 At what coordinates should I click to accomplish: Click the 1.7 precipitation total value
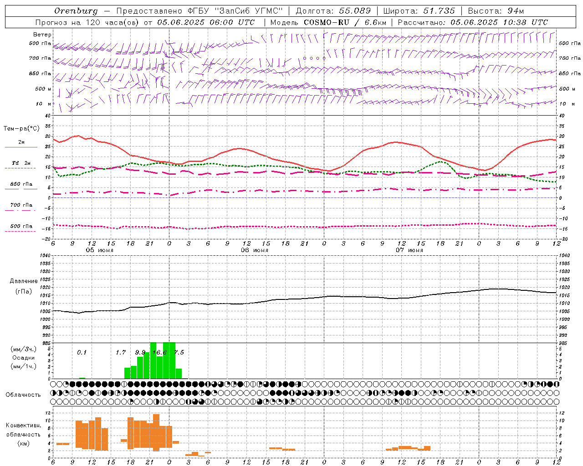[121, 352]
